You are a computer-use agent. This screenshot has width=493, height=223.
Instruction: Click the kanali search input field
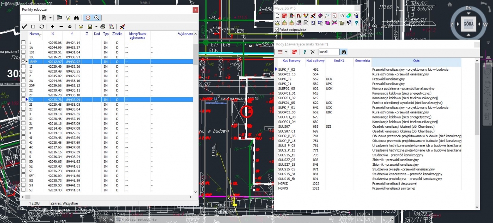pyautogui.click(x=329, y=52)
